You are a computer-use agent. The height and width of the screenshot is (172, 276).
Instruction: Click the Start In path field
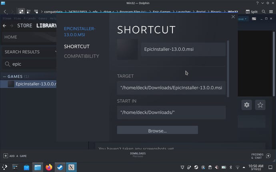click(171, 113)
